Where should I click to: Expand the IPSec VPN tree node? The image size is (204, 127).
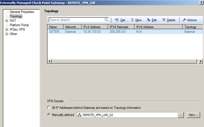point(7,29)
